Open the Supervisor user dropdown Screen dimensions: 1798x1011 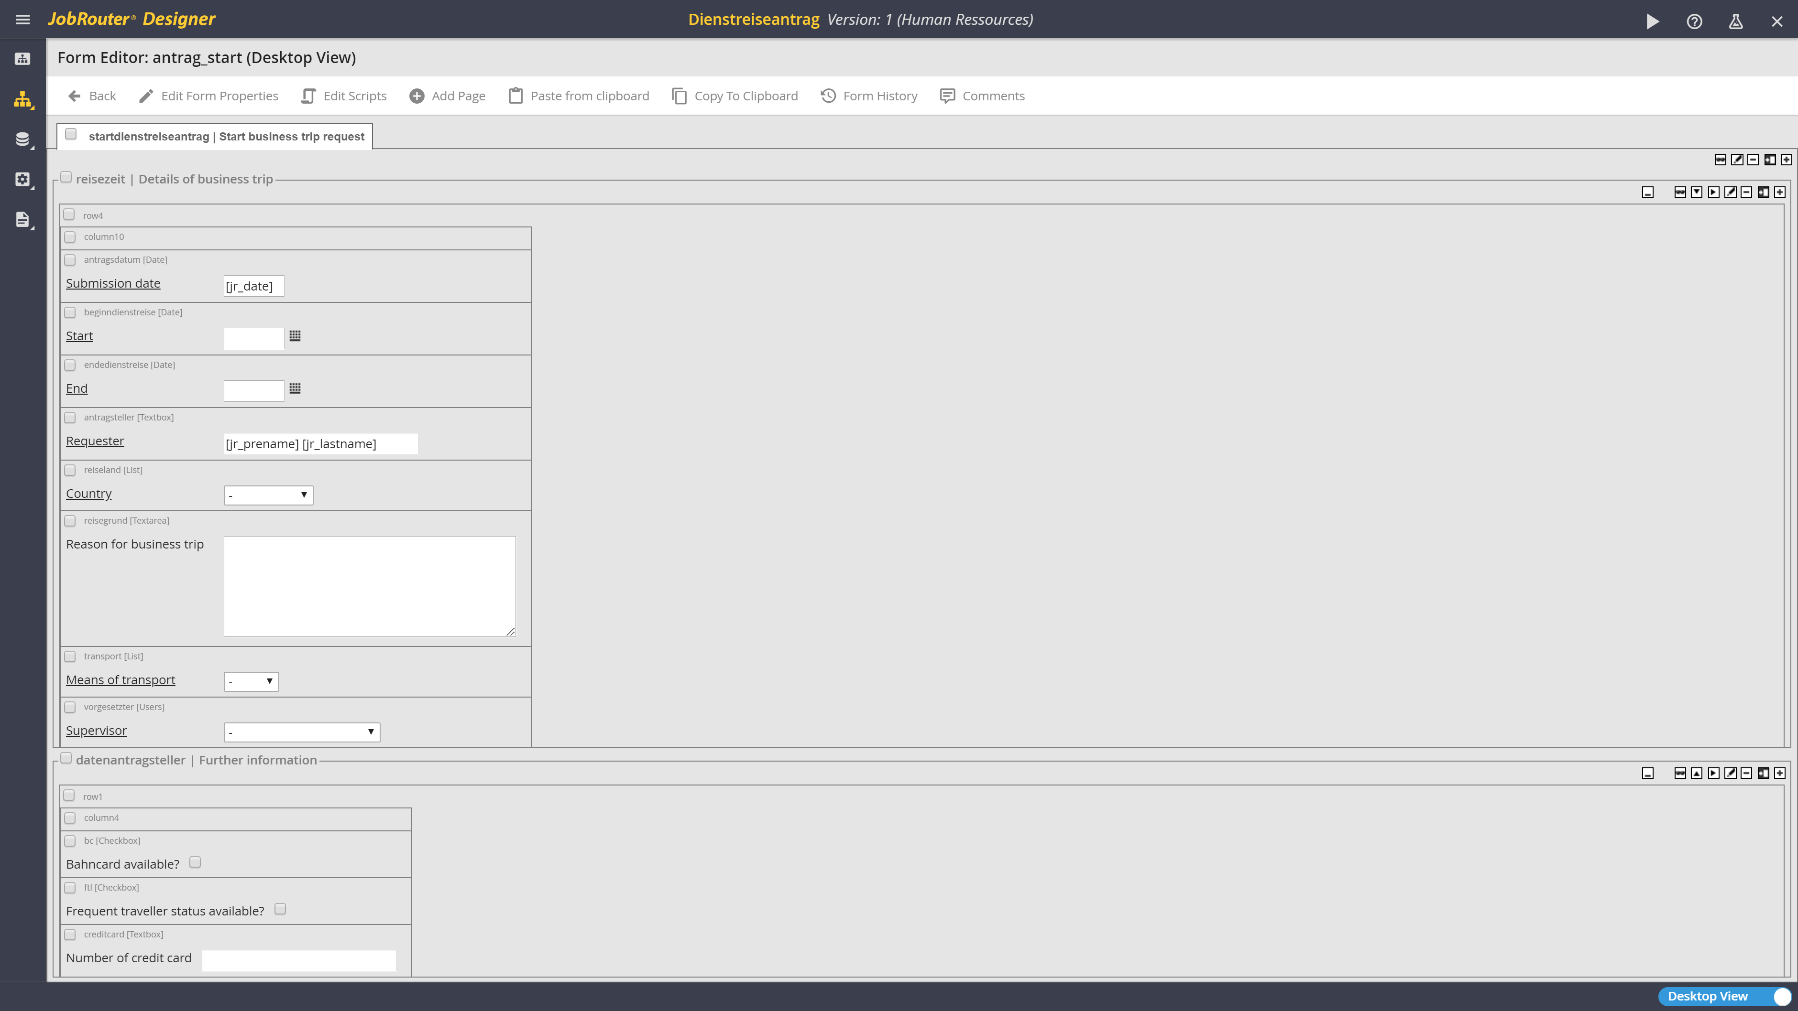click(302, 732)
